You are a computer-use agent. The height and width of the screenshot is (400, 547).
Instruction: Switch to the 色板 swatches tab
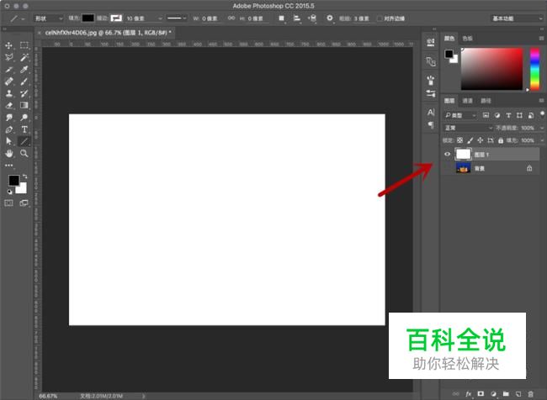[467, 39]
